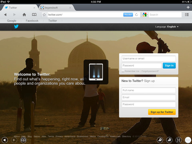Image resolution: width=192 pixels, height=144 pixels.
Task: Open the Terms footer link
Action: [x=51, y=136]
